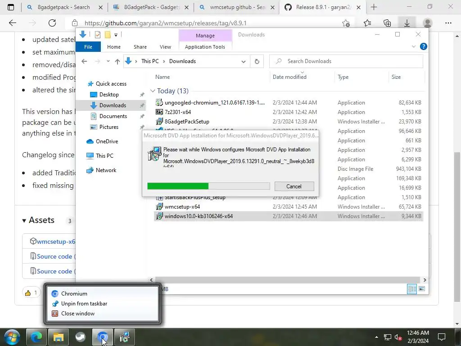Open the Edge Favorites list icon
Screen dimensions: 461x346
pos(367,23)
